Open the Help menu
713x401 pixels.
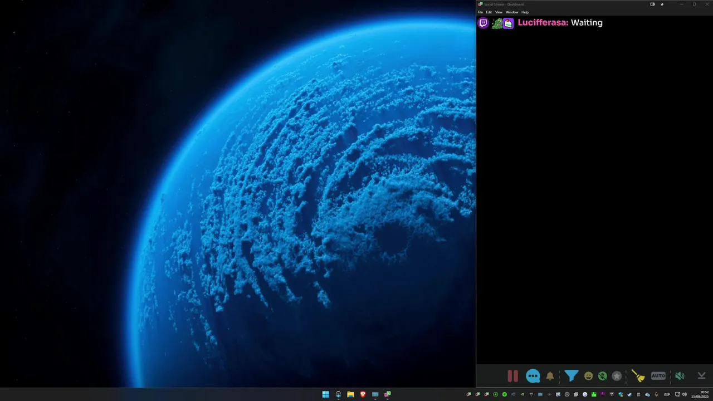click(525, 12)
